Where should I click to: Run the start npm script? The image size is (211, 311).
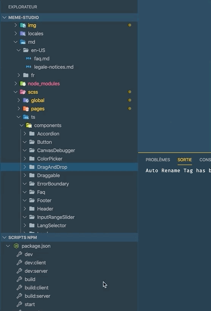(x=30, y=304)
